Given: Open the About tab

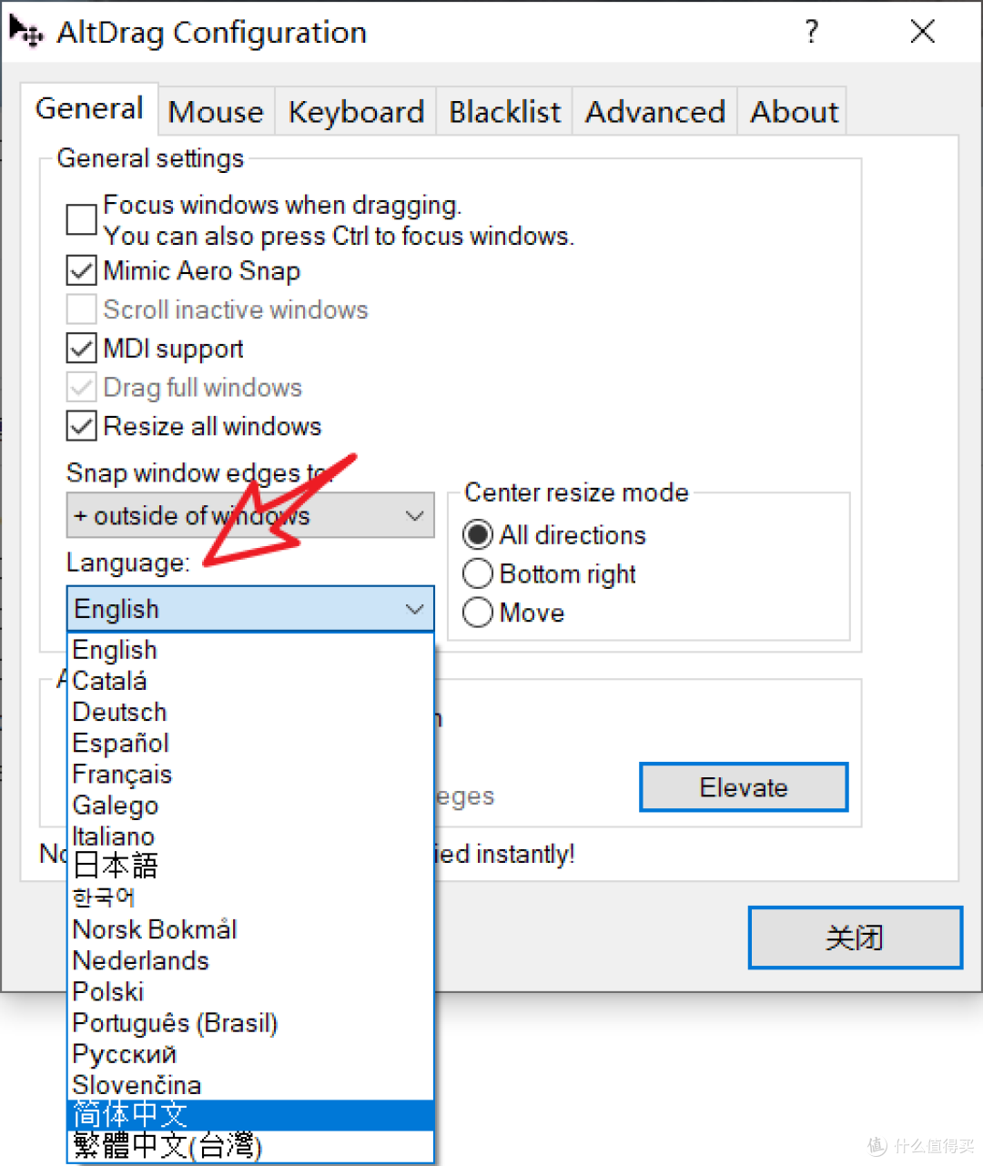Looking at the screenshot, I should 794,112.
